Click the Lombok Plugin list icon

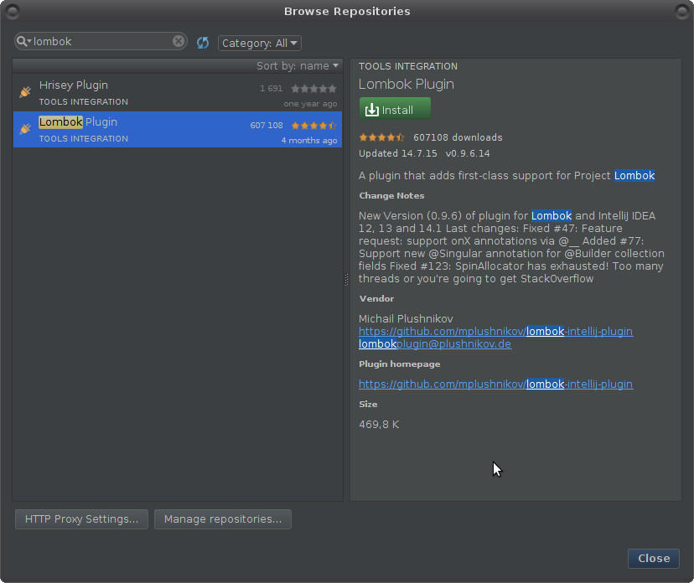pyautogui.click(x=23, y=129)
